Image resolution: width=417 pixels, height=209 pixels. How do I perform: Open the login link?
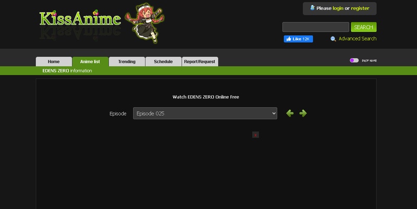[x=338, y=8]
